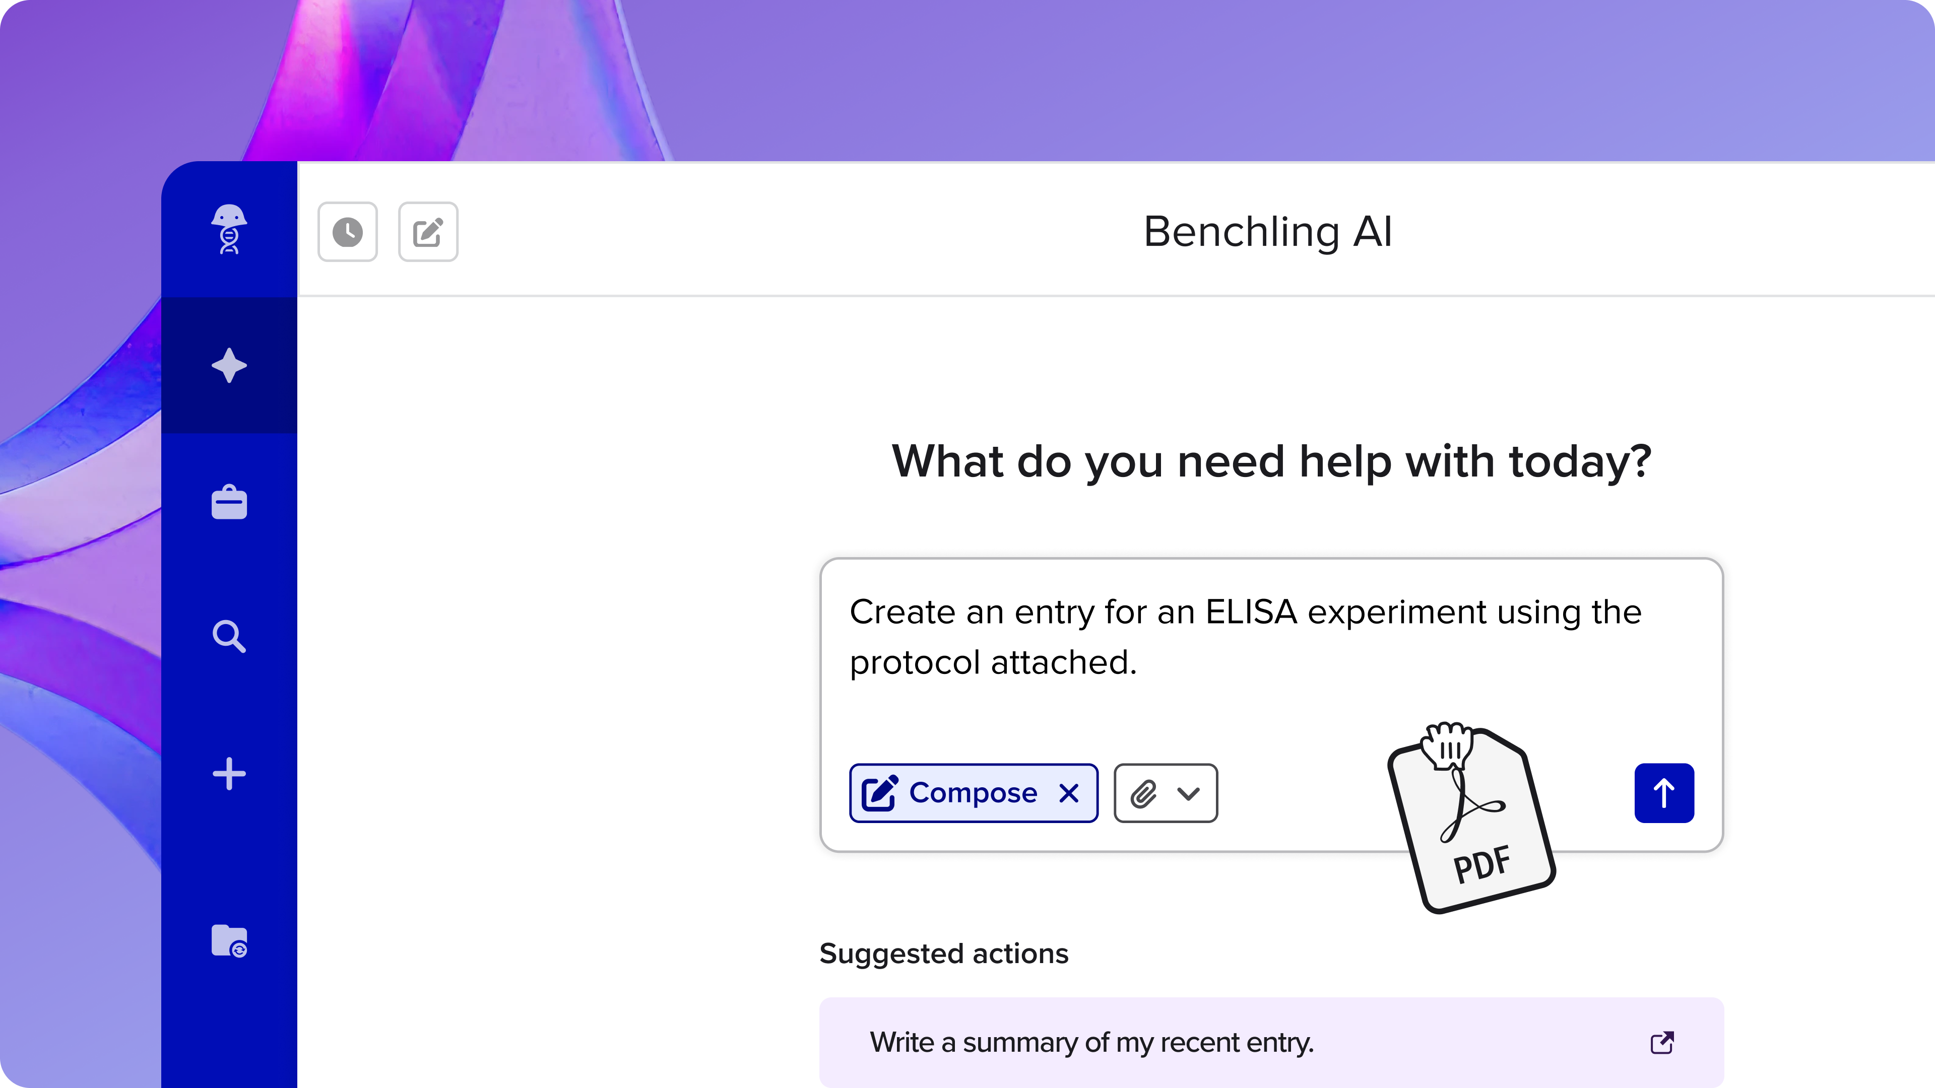Screen dimensions: 1935x1088
Task: Click the external-link icon on the suggestion row
Action: pyautogui.click(x=1663, y=1043)
